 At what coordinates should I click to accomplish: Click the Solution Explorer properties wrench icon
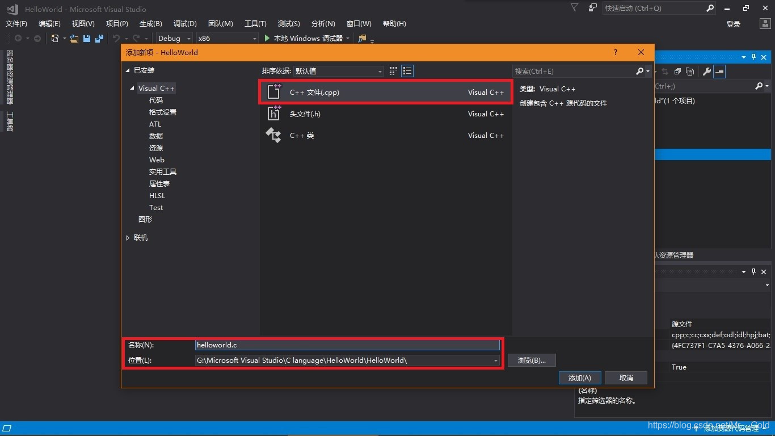pos(706,72)
